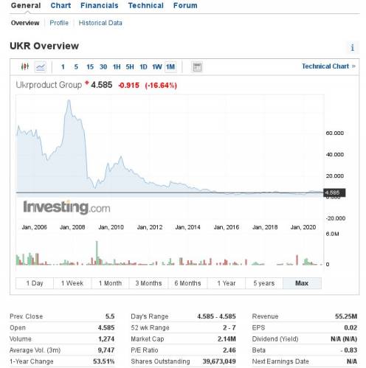Click the price peak near Jan 2008 on chart
This screenshot has width=366, height=368.
(69, 100)
